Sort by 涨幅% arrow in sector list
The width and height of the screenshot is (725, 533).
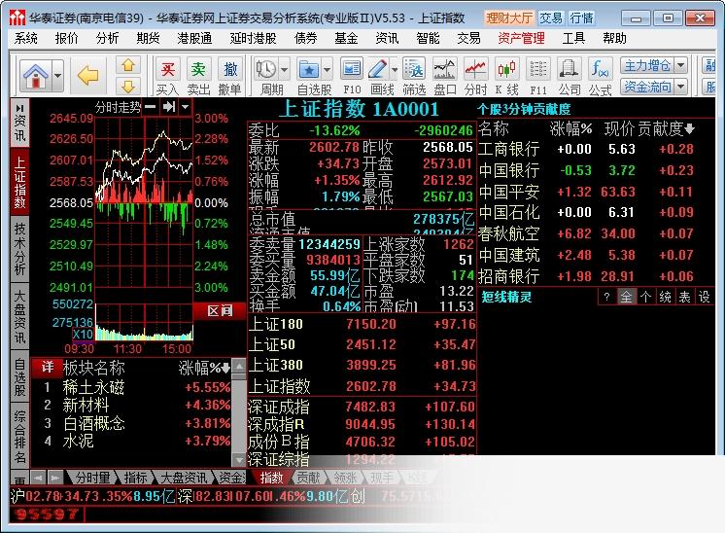point(225,369)
